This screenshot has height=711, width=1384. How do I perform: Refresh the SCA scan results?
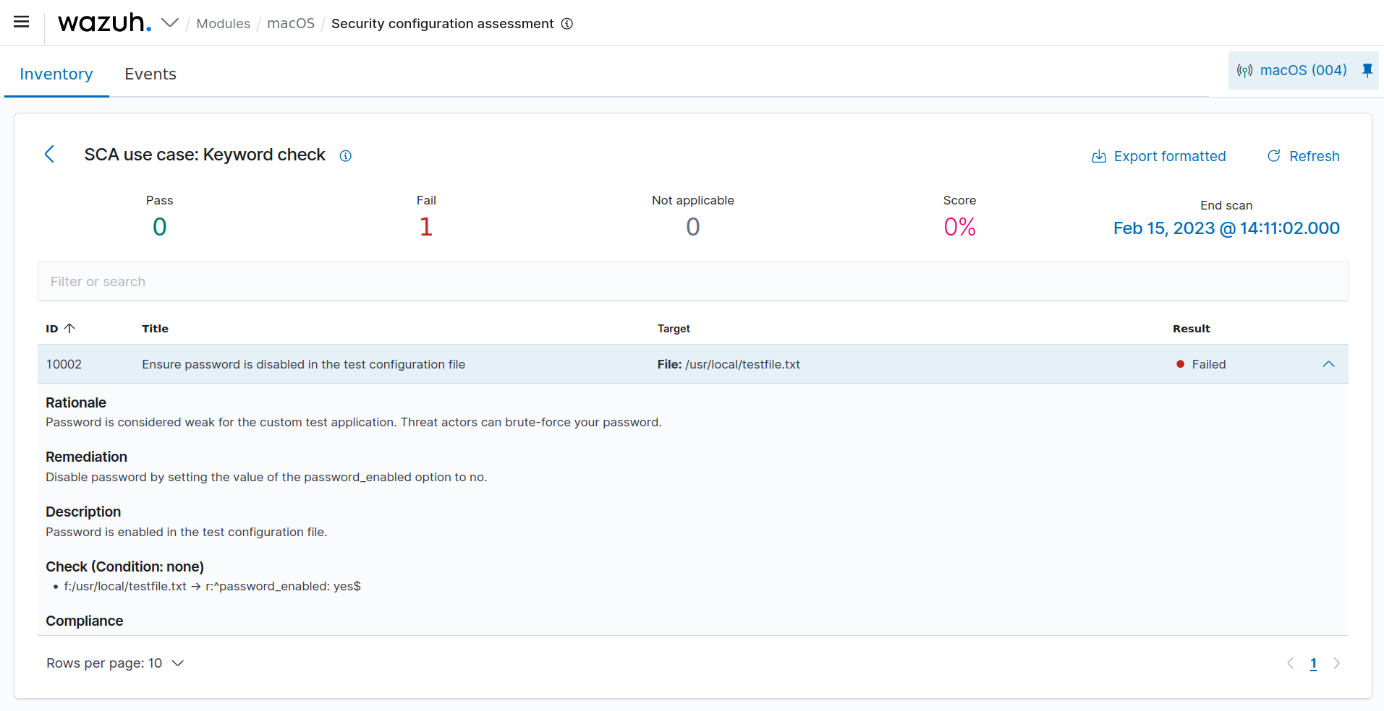[x=1303, y=156]
